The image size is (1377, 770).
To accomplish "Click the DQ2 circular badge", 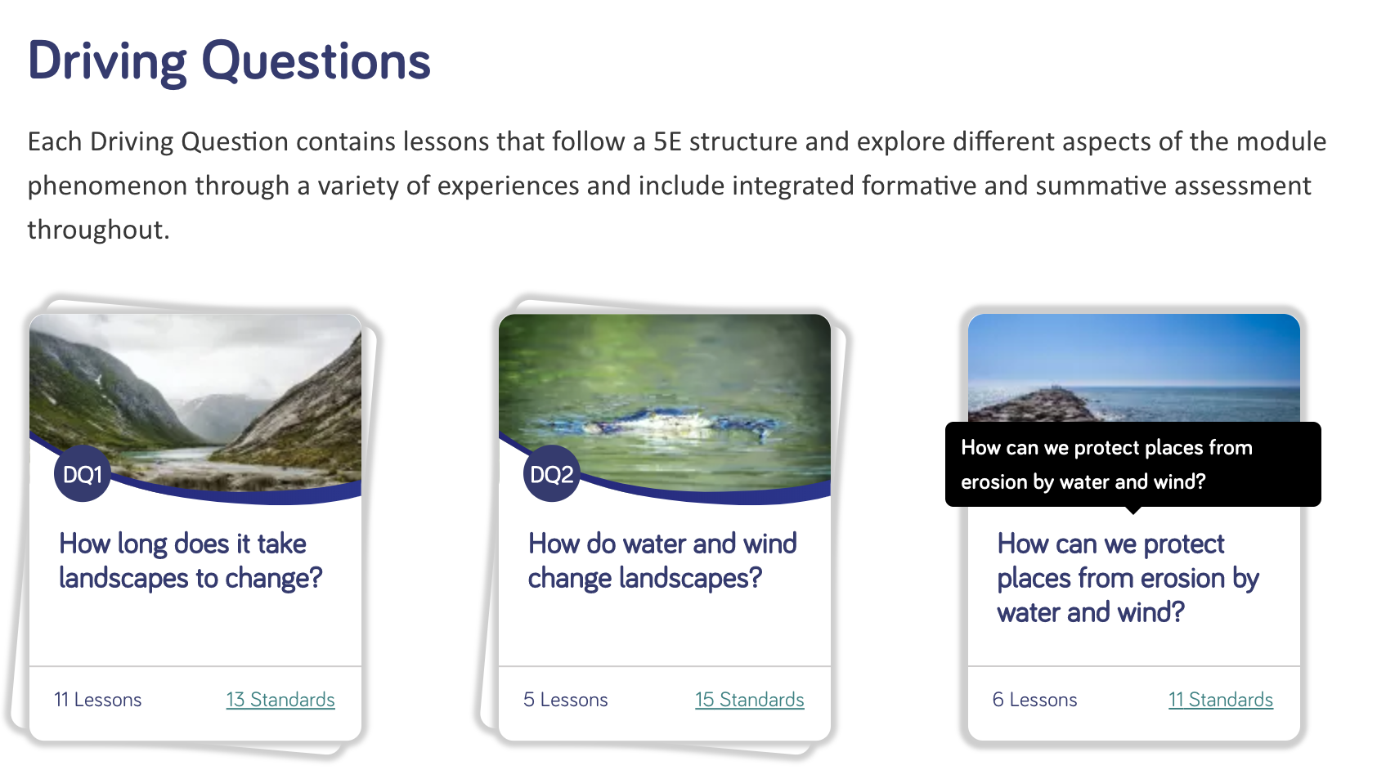I will coord(551,474).
